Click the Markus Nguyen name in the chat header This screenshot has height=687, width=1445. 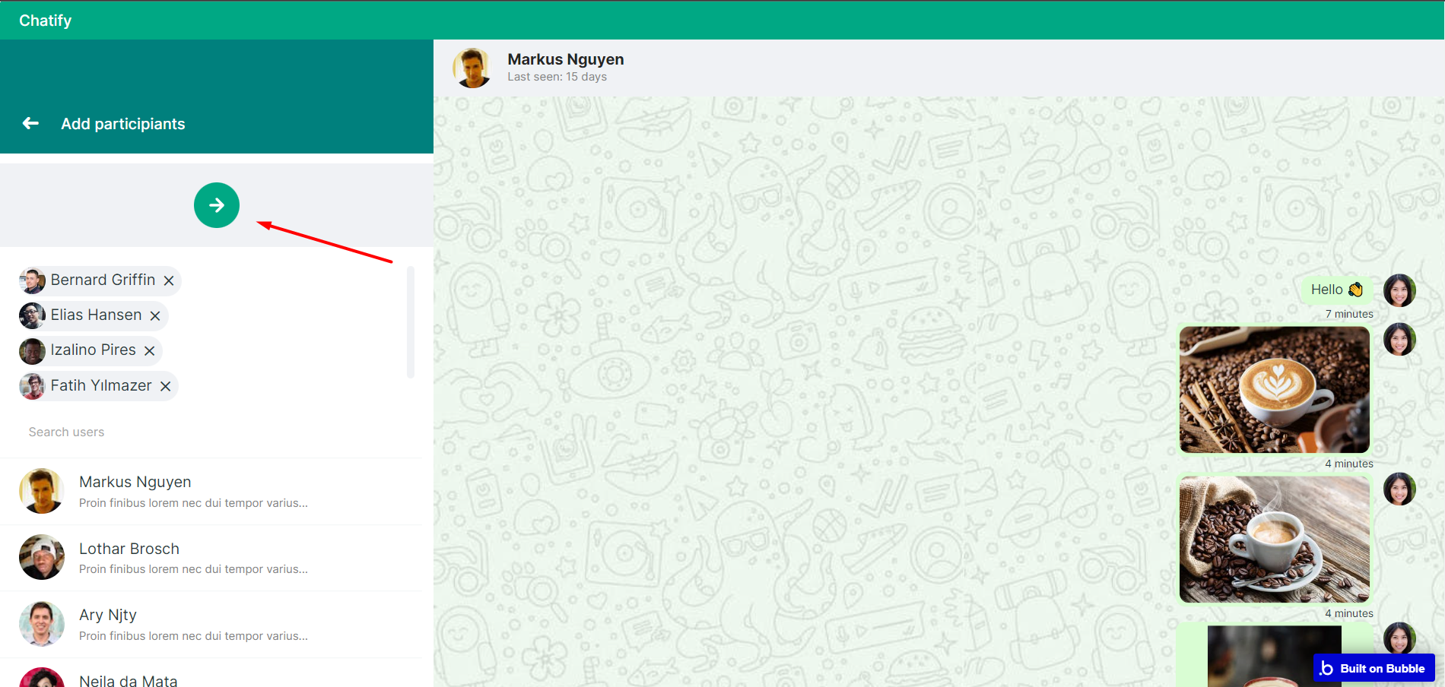pyautogui.click(x=565, y=59)
